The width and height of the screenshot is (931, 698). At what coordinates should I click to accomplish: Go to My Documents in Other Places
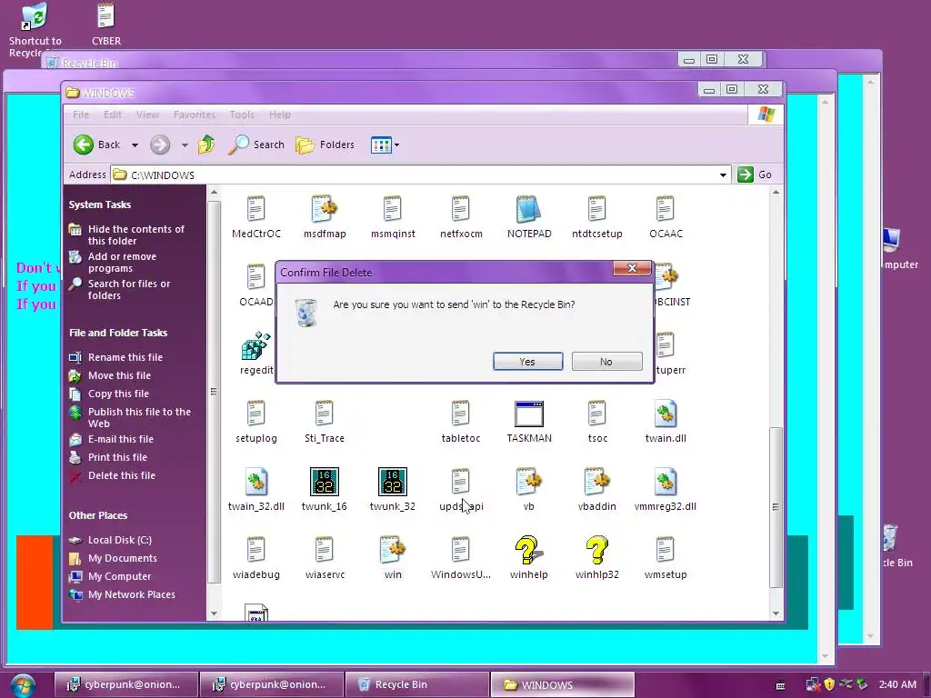coord(123,559)
